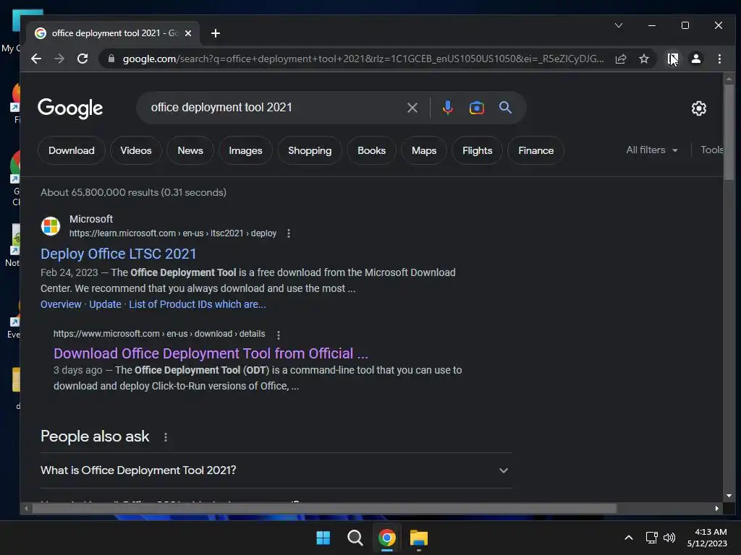This screenshot has width=741, height=555.
Task: Open Windows taskbar search
Action: 355,538
